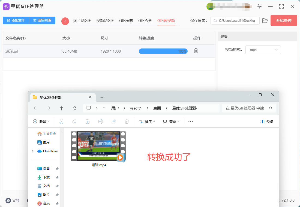Click the Explorer three-dots more options

click(x=191, y=122)
